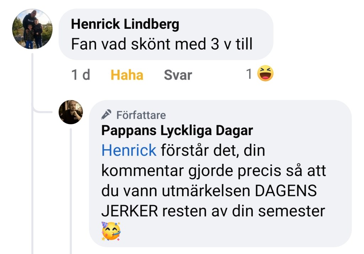The image size is (364, 254).
Task: Open the Henrick Lindberg name link
Action: [x=125, y=24]
